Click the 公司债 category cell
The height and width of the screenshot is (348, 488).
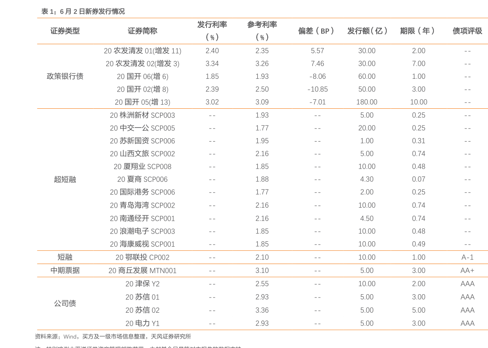[x=65, y=303]
